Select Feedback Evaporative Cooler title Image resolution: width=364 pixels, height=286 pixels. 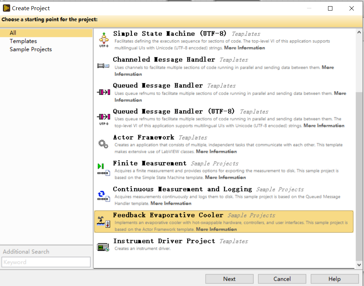(168, 215)
